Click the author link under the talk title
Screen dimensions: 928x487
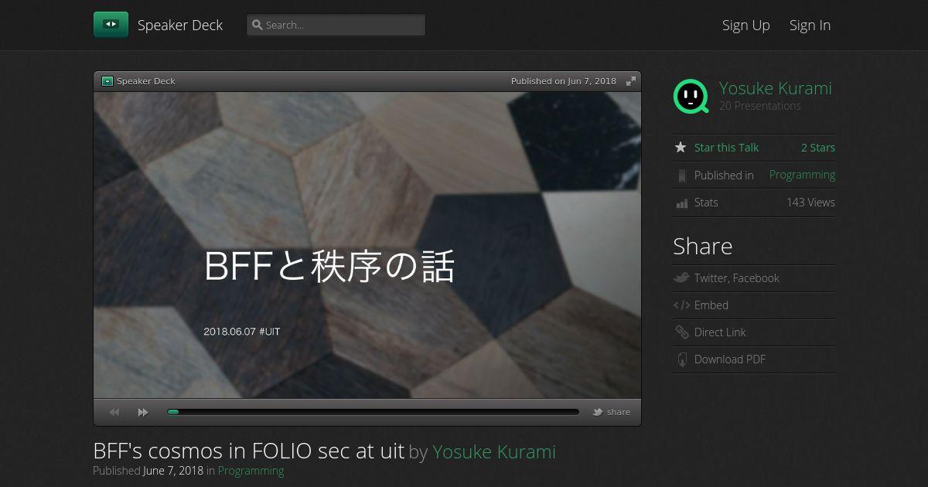coord(494,451)
